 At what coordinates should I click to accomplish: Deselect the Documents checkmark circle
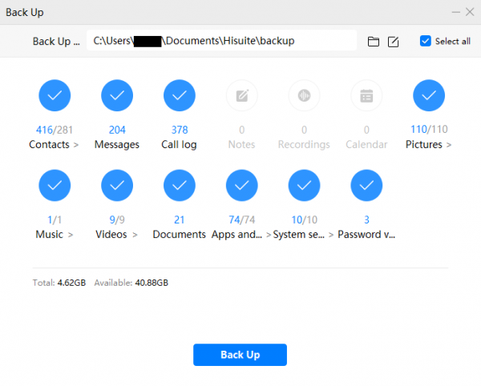tap(179, 186)
